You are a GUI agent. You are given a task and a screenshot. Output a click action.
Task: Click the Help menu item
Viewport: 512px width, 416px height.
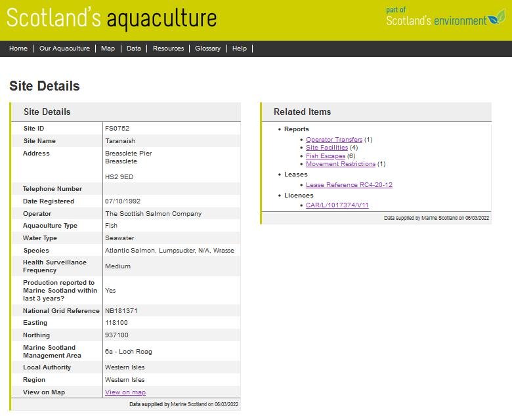pyautogui.click(x=240, y=49)
